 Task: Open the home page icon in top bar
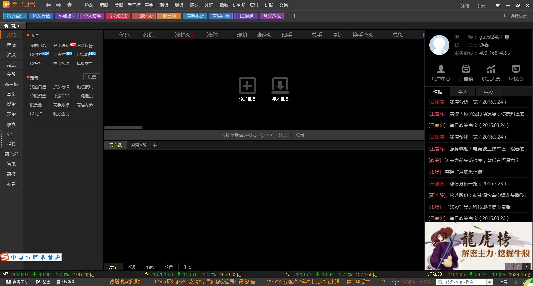69,5
